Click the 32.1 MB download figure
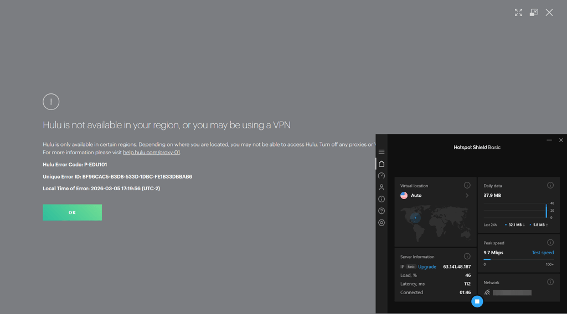 click(515, 225)
